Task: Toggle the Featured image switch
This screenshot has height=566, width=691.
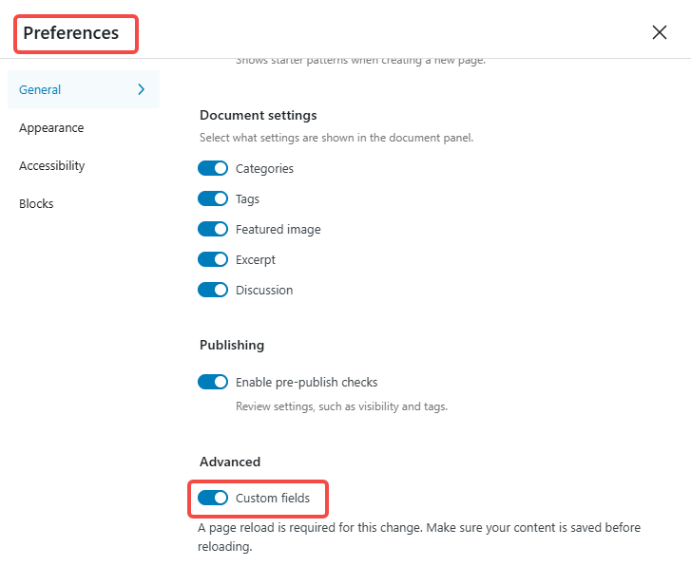Action: pos(213,229)
